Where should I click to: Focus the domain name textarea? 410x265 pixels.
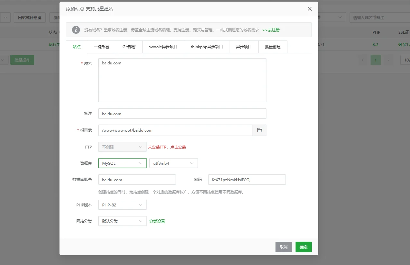point(182,80)
